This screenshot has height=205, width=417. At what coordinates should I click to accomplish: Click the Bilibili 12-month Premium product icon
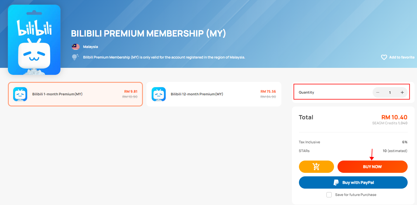point(159,94)
